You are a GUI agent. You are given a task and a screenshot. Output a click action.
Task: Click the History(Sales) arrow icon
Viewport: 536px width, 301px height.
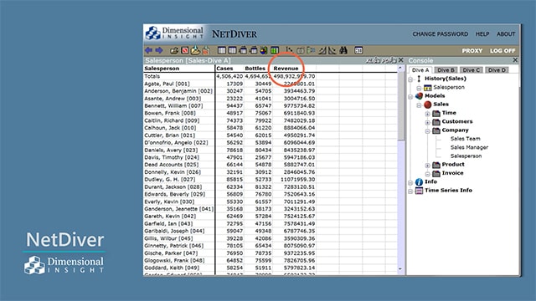pos(419,79)
